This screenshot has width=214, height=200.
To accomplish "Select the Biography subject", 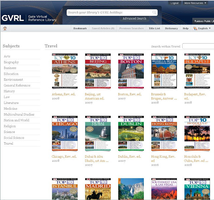I will (x=11, y=62).
